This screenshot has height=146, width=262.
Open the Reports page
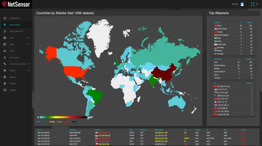coord(13,77)
